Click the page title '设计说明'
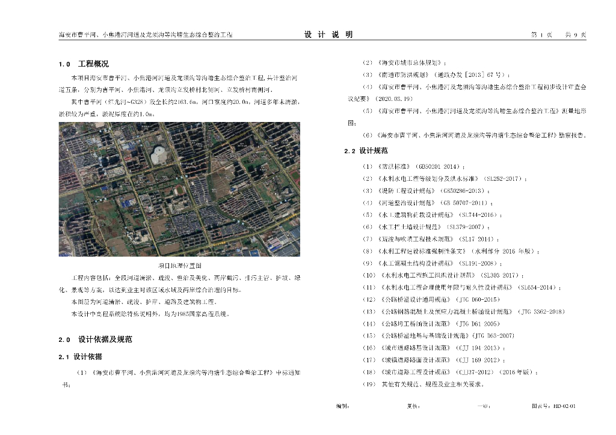 328,34
